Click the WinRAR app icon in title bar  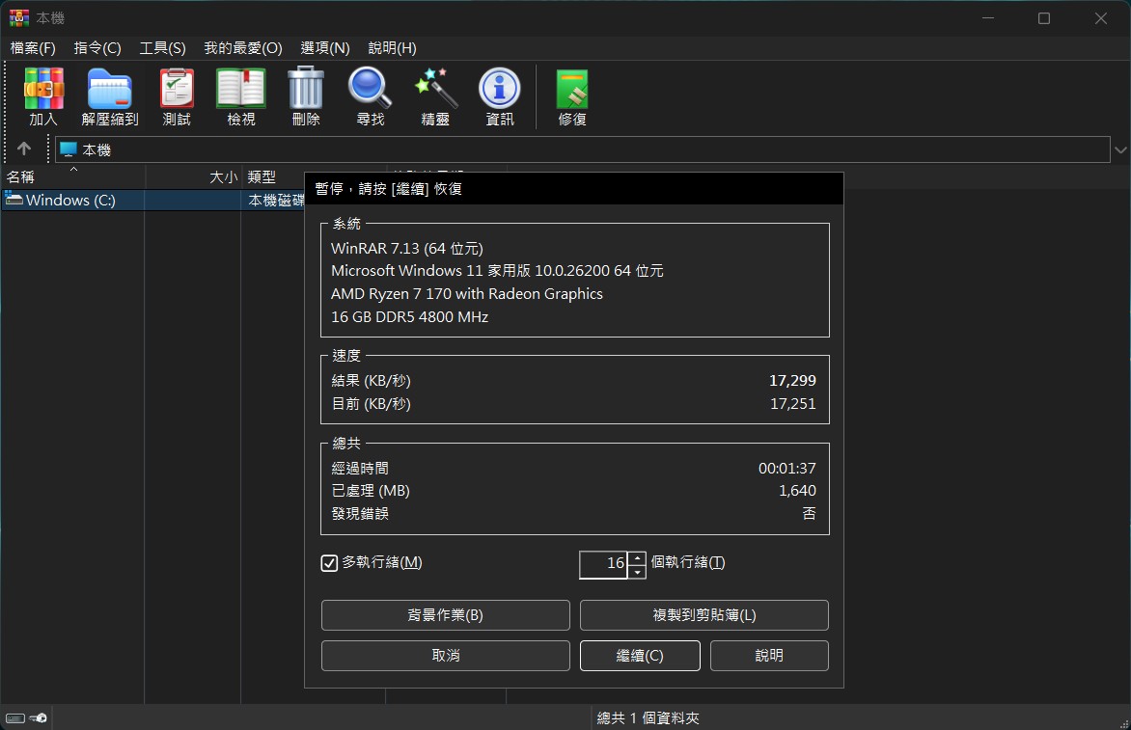pos(19,18)
